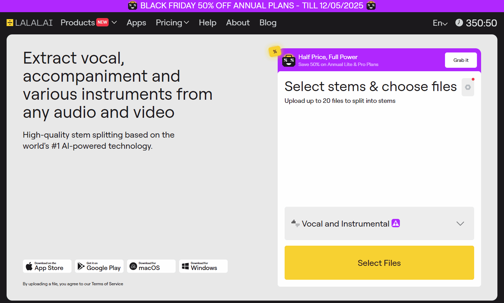Screen dimensions: 504x303
Task: Click the LALAL.AI logo
Action: [x=30, y=23]
